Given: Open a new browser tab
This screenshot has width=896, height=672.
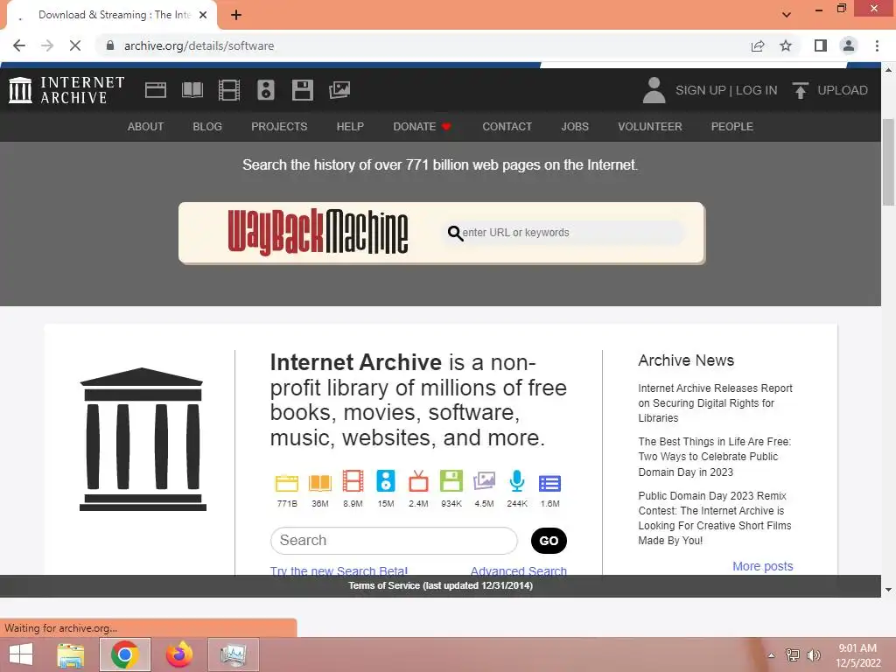Looking at the screenshot, I should (236, 15).
